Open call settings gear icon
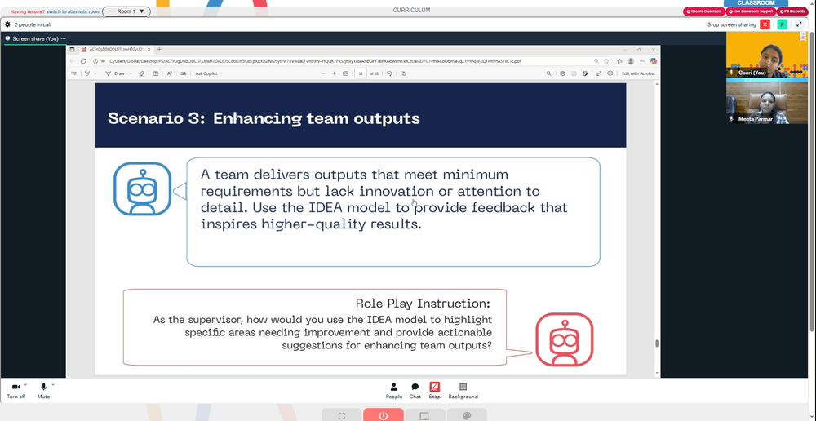 point(8,24)
